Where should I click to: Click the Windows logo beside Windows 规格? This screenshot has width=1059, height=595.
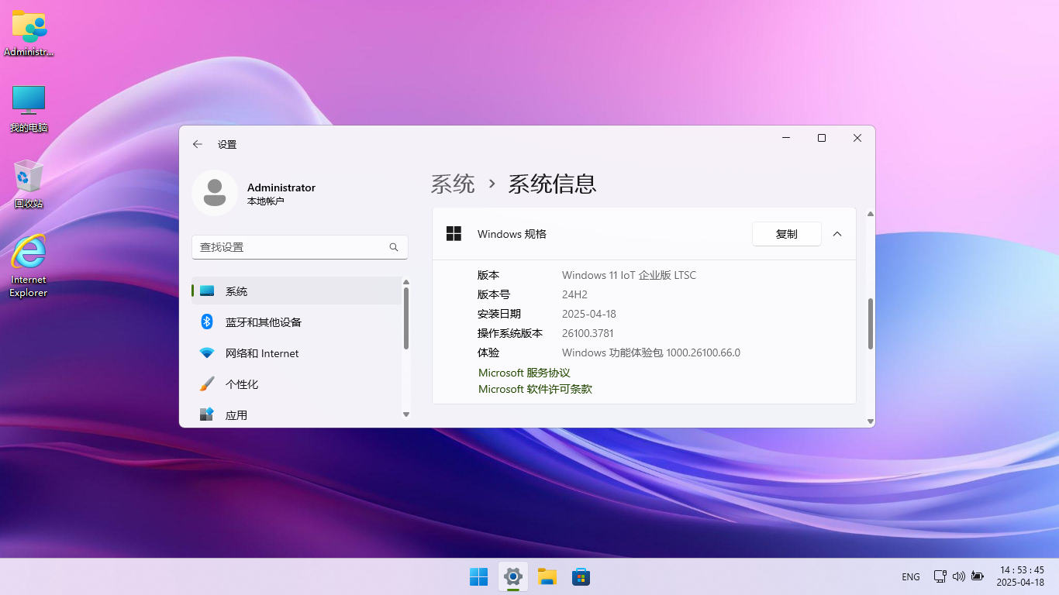(x=454, y=233)
